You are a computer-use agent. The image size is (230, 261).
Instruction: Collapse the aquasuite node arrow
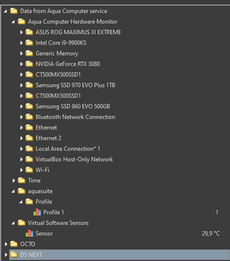click(x=13, y=192)
